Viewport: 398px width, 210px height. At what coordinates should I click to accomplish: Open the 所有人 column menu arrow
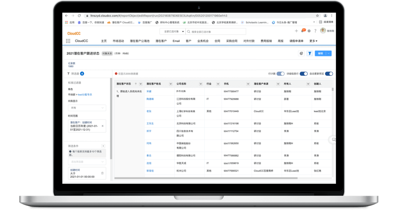(308, 84)
